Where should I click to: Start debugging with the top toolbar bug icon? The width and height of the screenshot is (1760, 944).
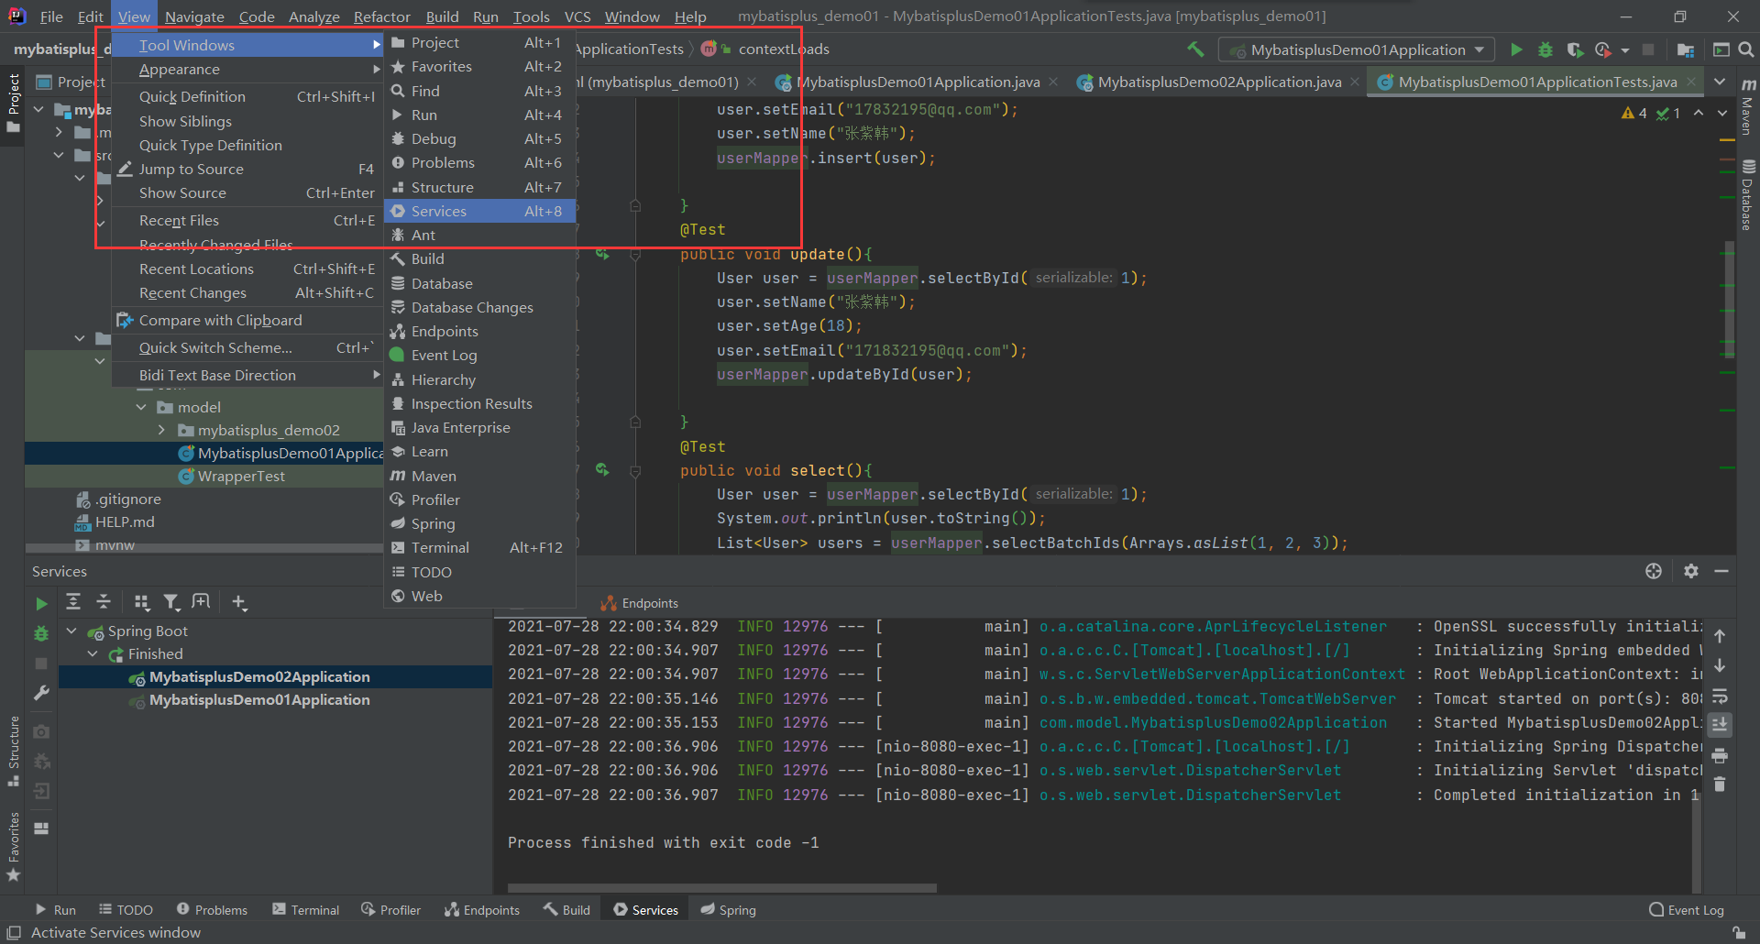point(1545,49)
